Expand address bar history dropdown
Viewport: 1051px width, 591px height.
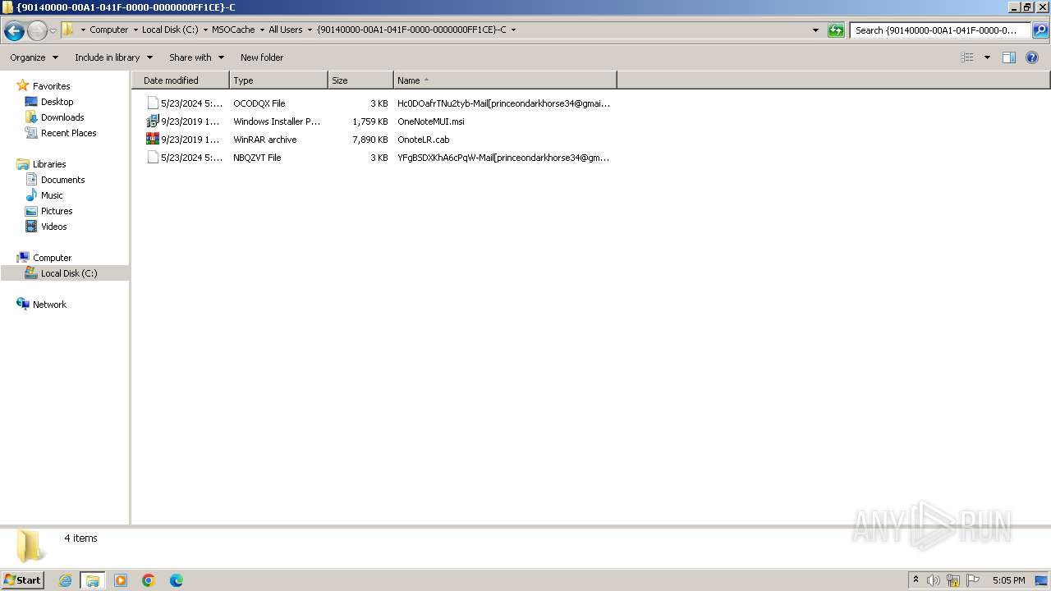[x=815, y=30]
